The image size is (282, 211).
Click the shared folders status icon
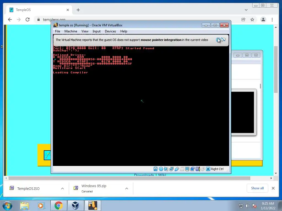click(182, 169)
